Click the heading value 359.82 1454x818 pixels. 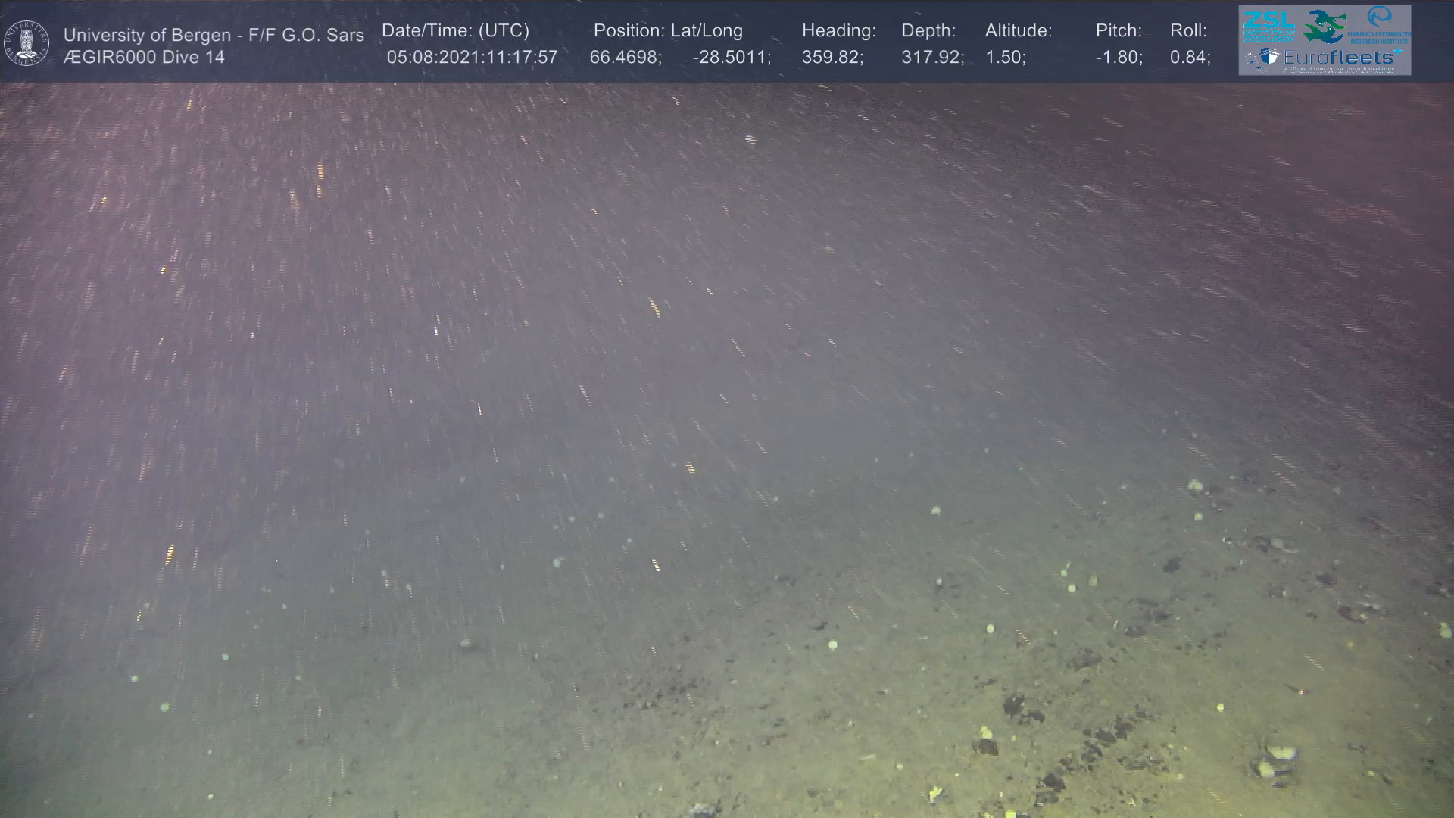[x=832, y=57]
